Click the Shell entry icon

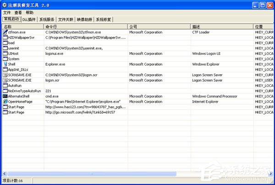[5, 64]
